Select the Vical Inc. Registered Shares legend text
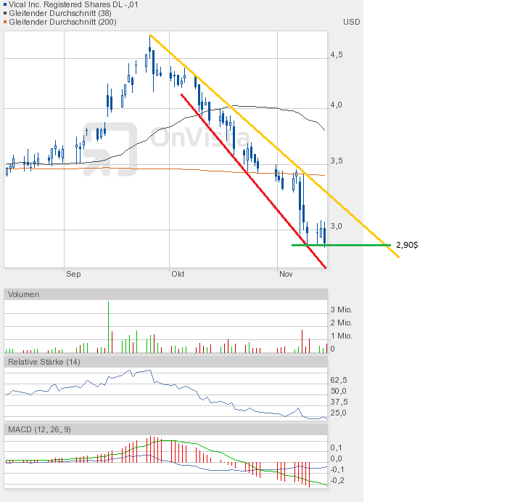The height and width of the screenshot is (502, 507). coord(73,4)
